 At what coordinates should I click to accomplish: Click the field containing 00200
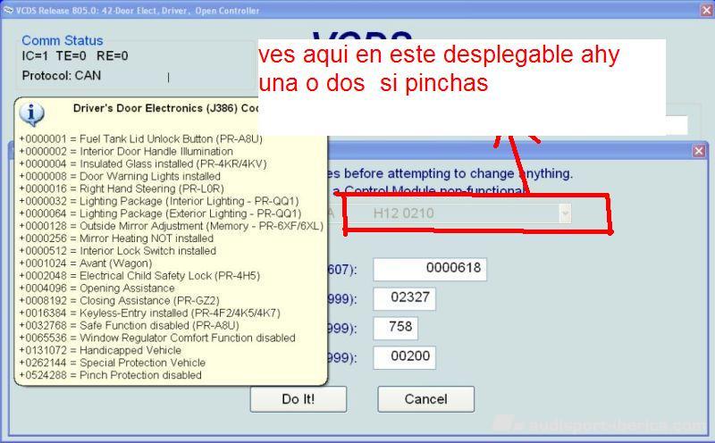pos(405,357)
